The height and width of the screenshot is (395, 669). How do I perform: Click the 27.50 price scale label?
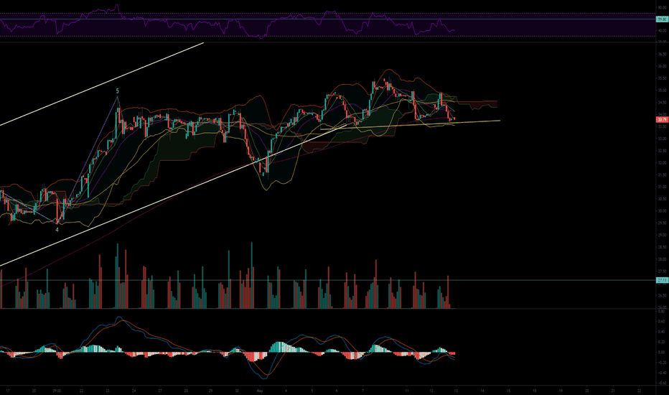click(662, 271)
